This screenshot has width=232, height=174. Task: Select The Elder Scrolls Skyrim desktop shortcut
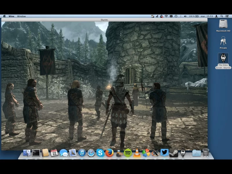click(x=223, y=59)
